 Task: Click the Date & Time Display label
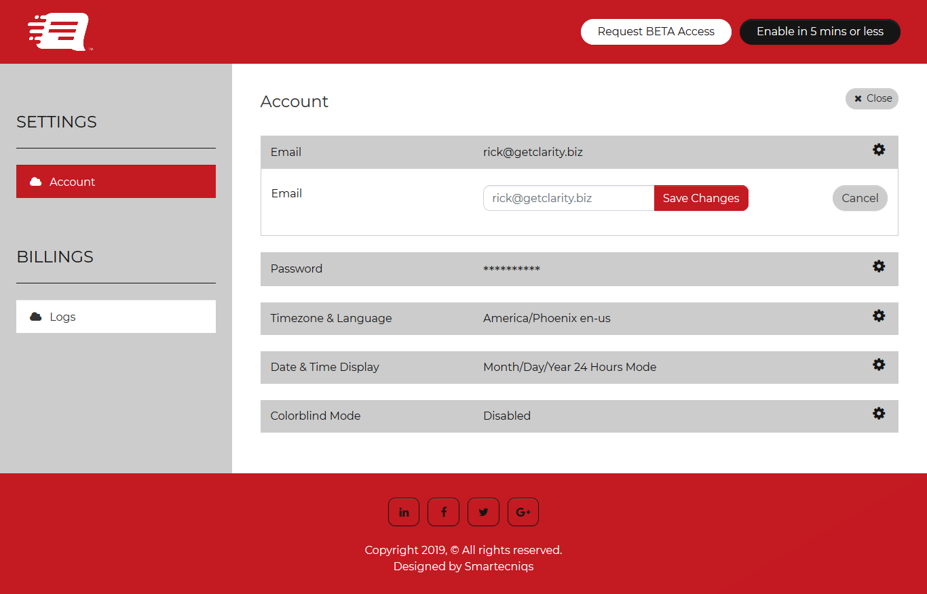click(x=325, y=367)
